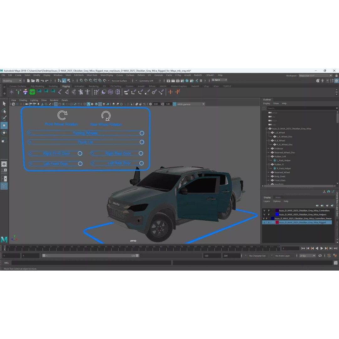
Task: Toggle playback P of Helpers layer
Action: [x=269, y=215]
